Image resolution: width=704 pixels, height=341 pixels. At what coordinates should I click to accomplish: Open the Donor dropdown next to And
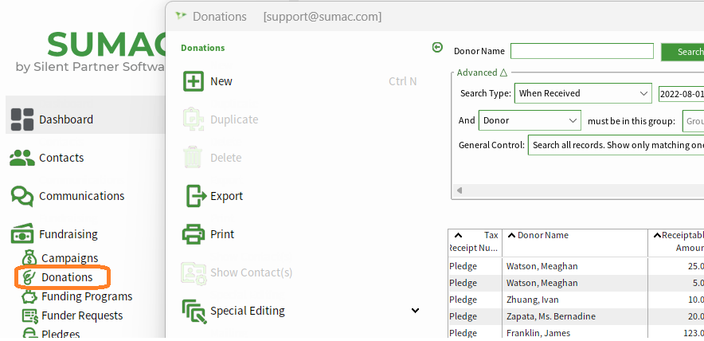530,120
